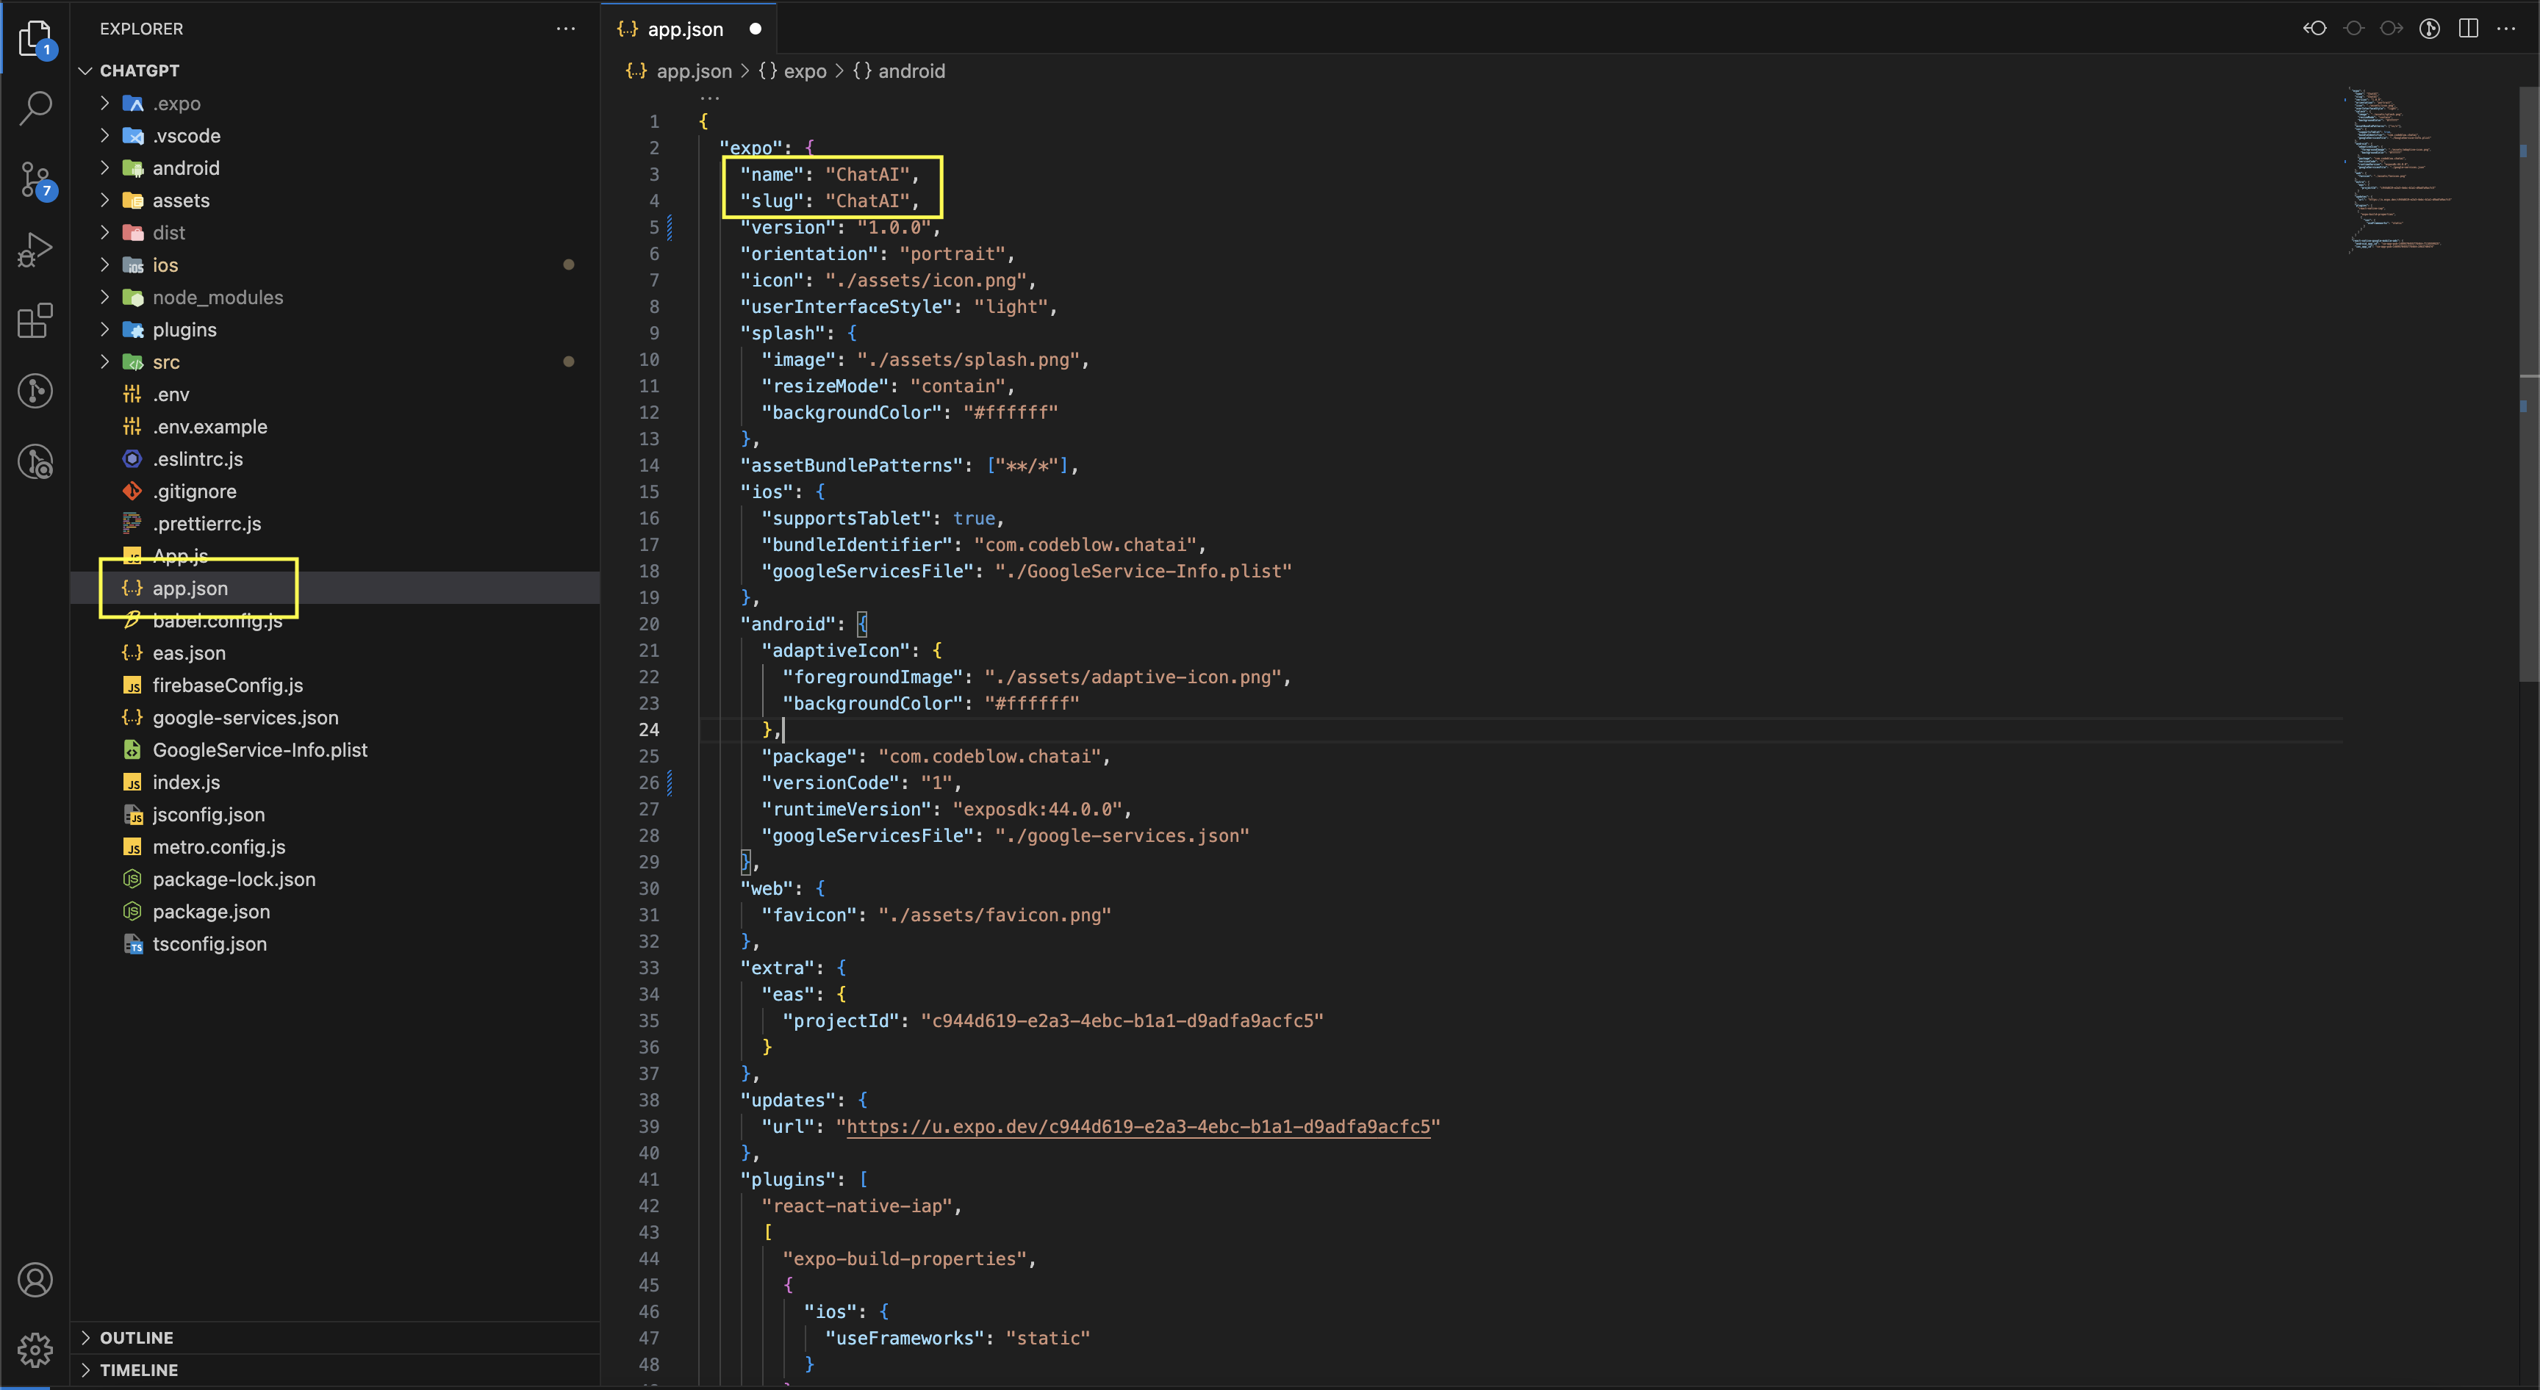
Task: Click the next change icon in editor toolbar
Action: [x=2391, y=29]
